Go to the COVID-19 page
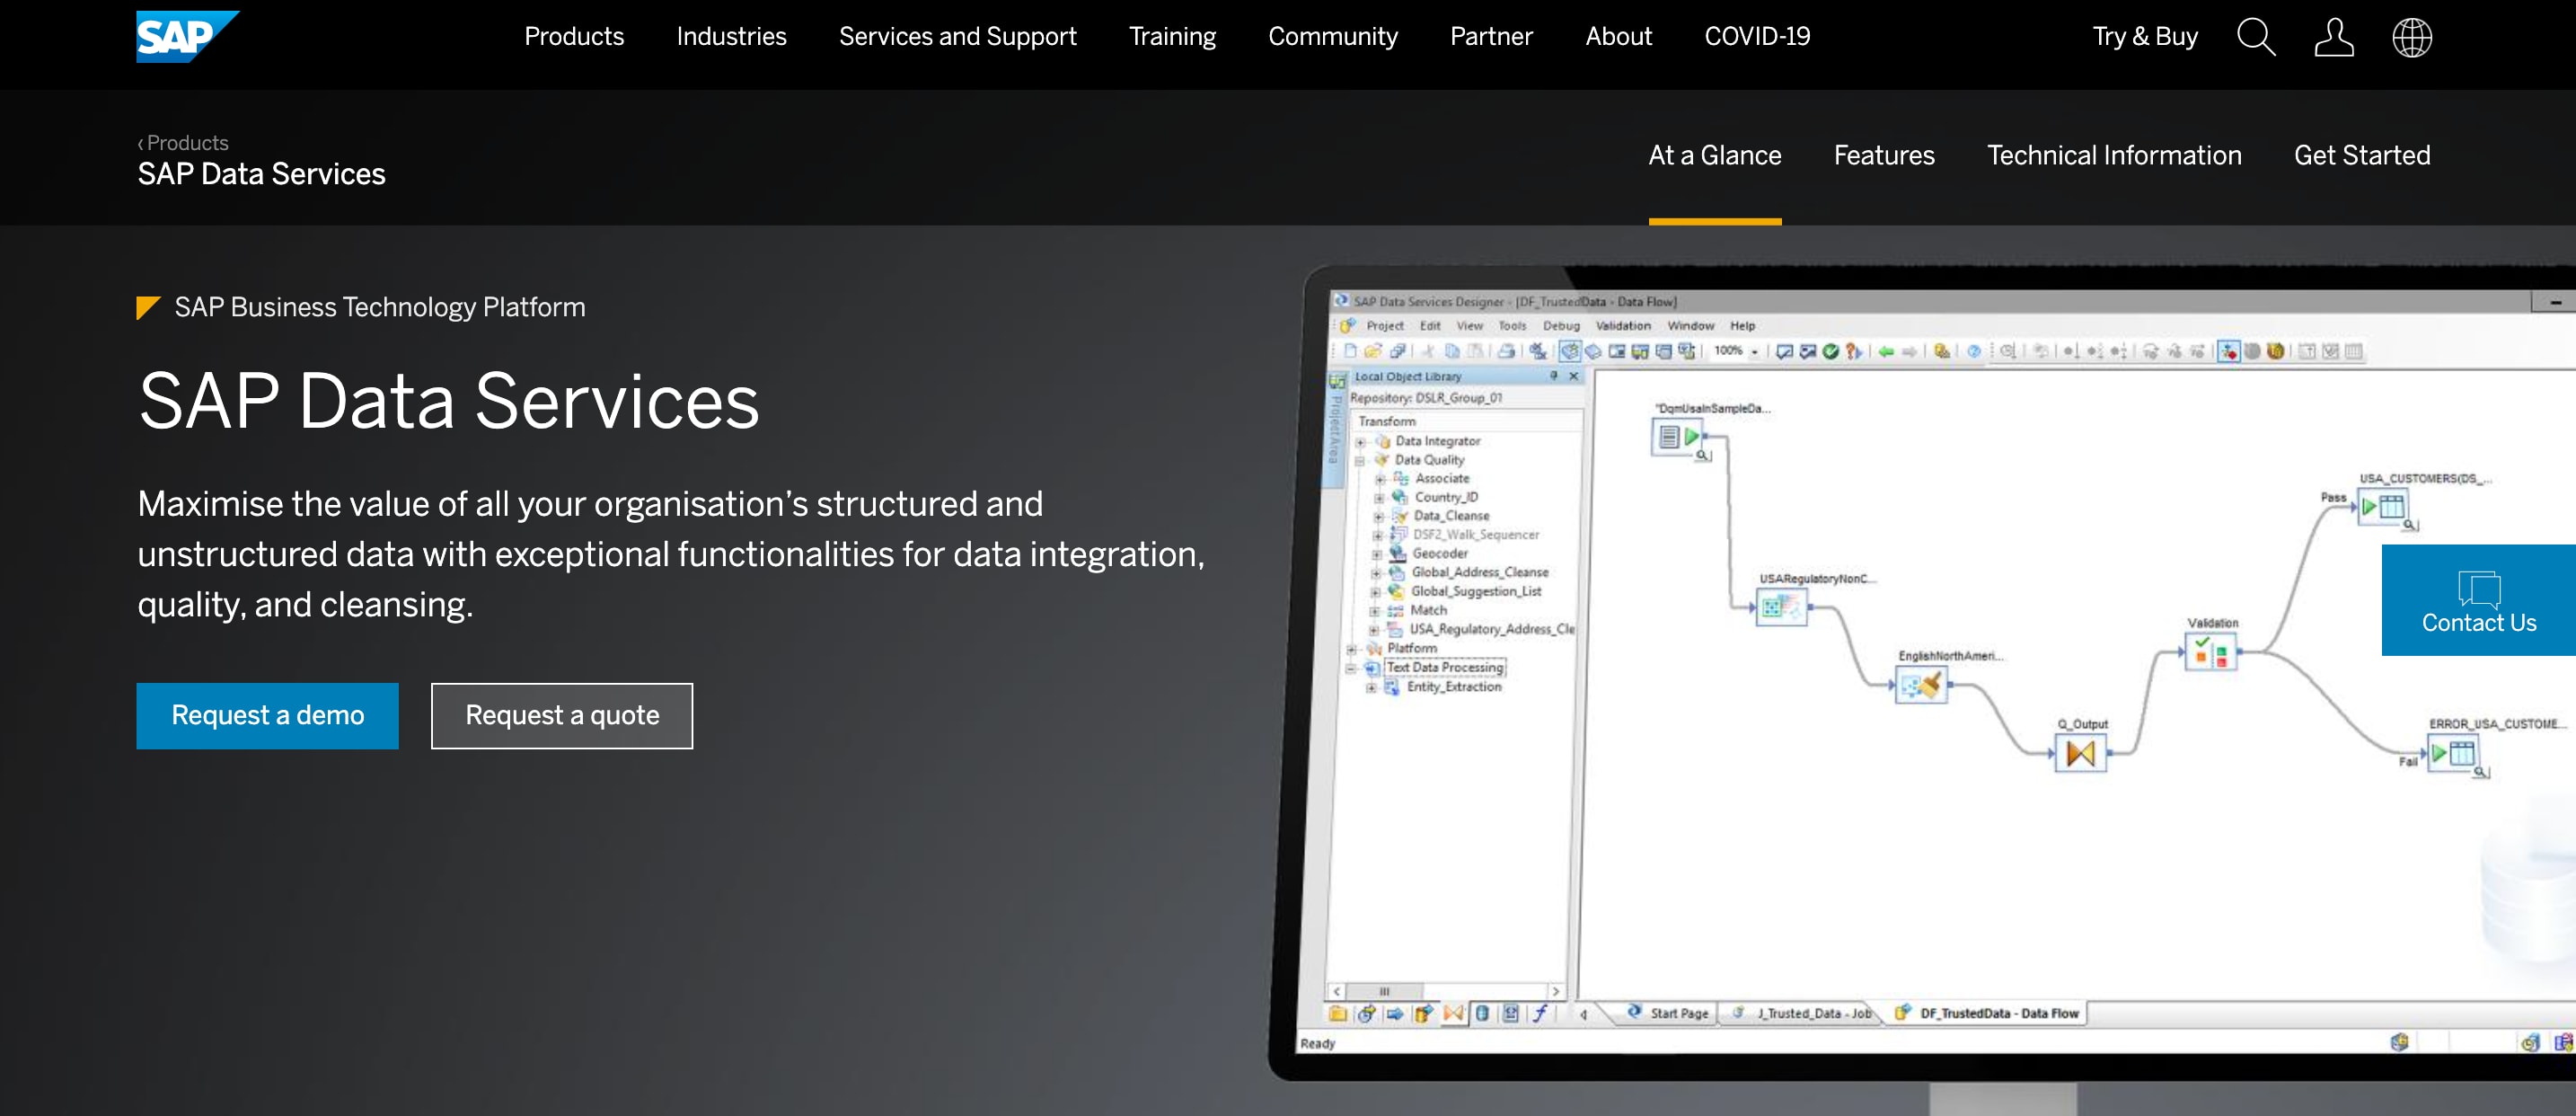2576x1116 pixels. click(1757, 37)
